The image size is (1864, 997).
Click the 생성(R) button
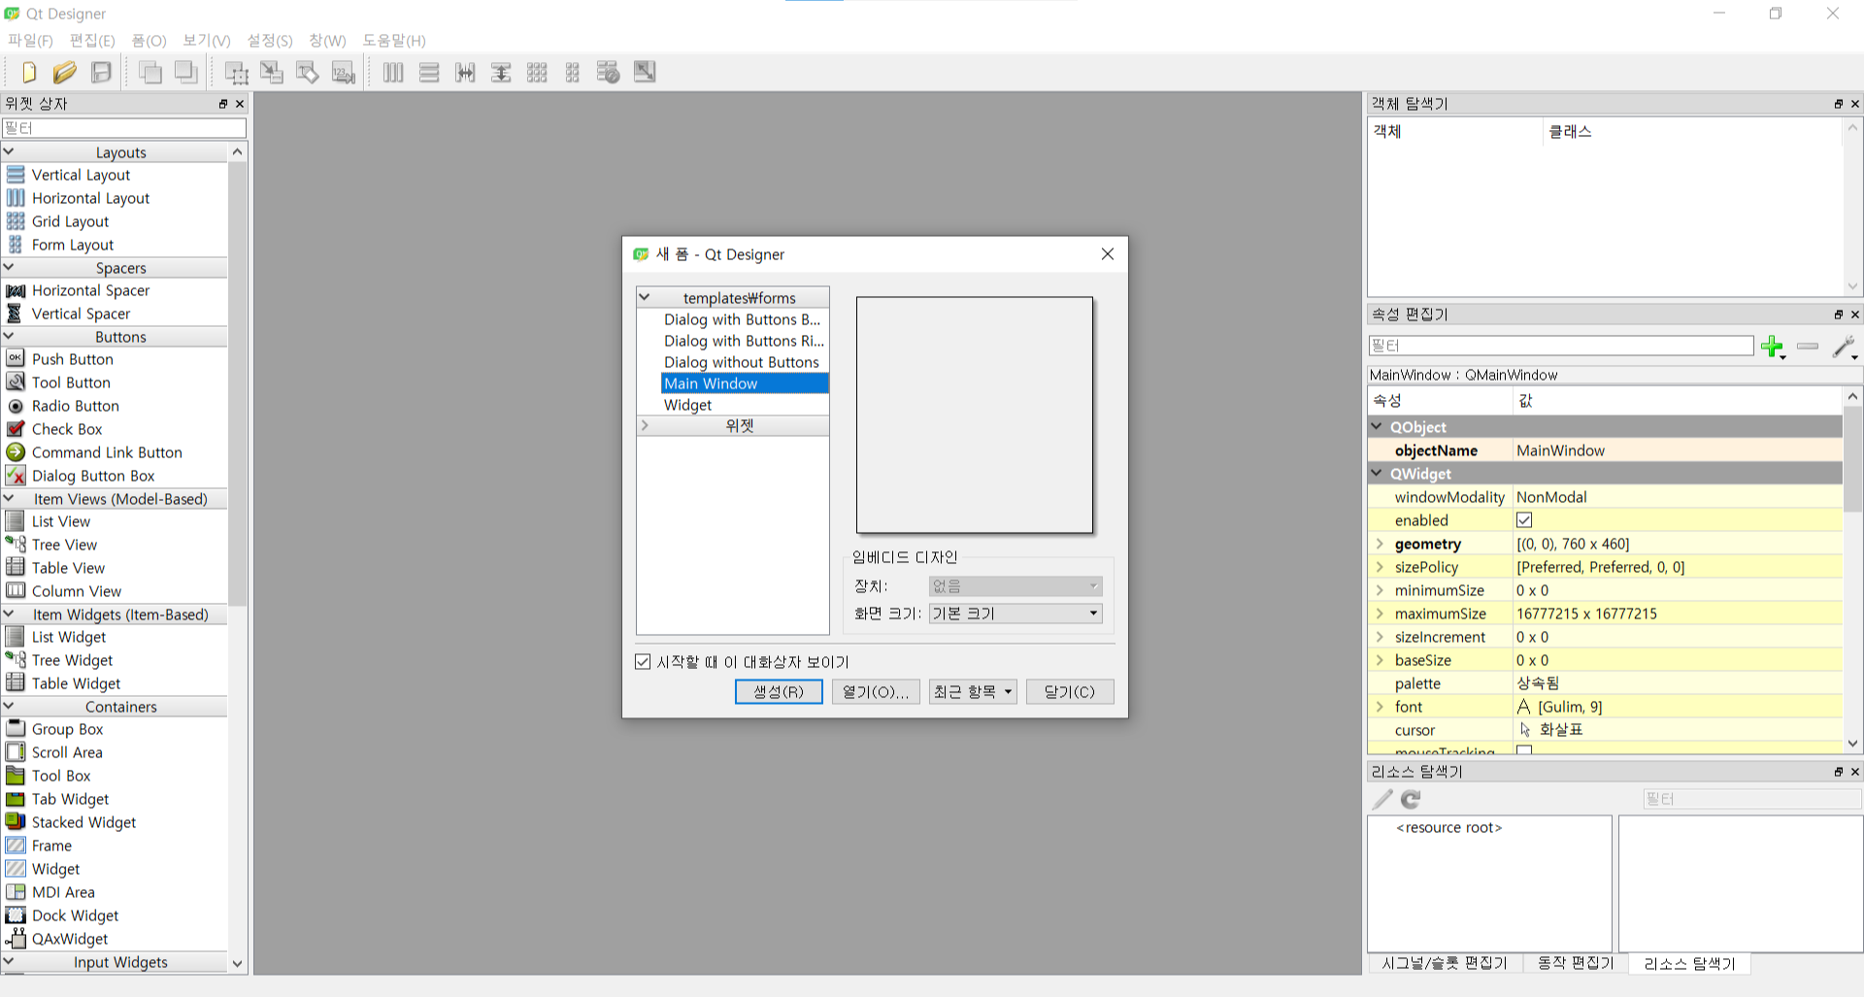779,692
